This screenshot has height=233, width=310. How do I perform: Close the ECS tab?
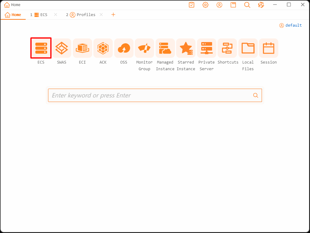point(56,15)
